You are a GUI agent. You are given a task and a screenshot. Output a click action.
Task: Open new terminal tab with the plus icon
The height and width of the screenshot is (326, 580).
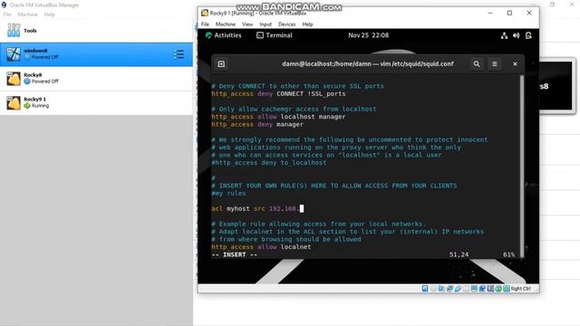tap(221, 64)
